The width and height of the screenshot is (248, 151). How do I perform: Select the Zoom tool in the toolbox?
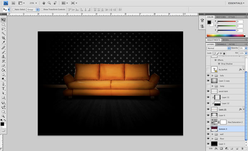click(x=3, y=116)
